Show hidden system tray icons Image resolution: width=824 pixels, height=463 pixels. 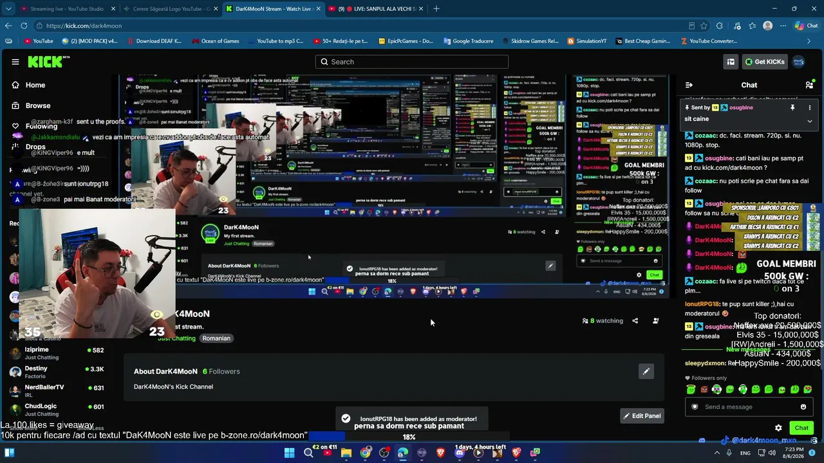click(x=716, y=453)
